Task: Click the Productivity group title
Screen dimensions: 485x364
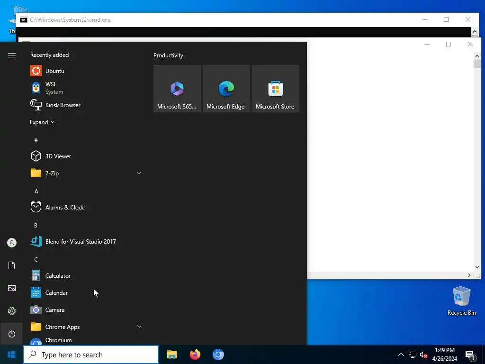Action: (x=168, y=55)
